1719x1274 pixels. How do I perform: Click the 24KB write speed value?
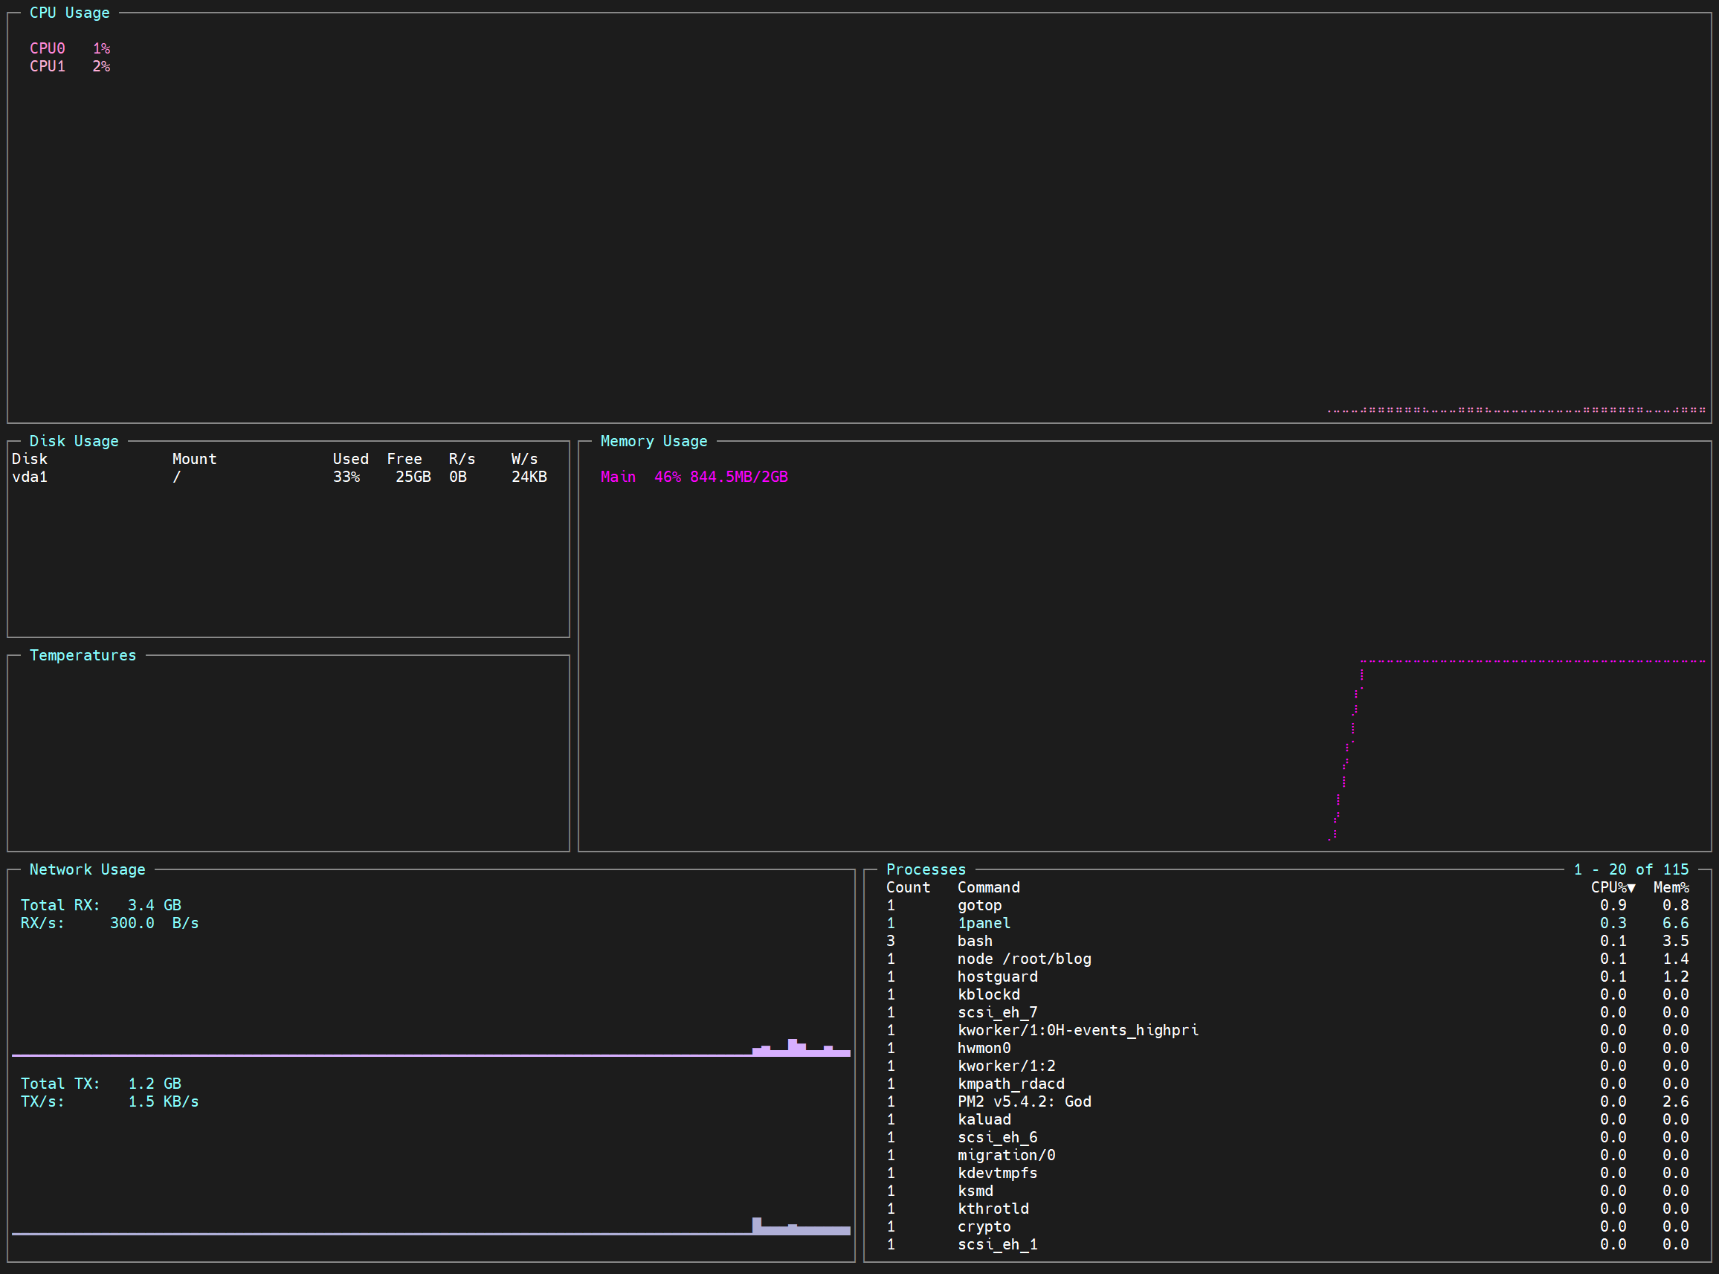(x=529, y=477)
